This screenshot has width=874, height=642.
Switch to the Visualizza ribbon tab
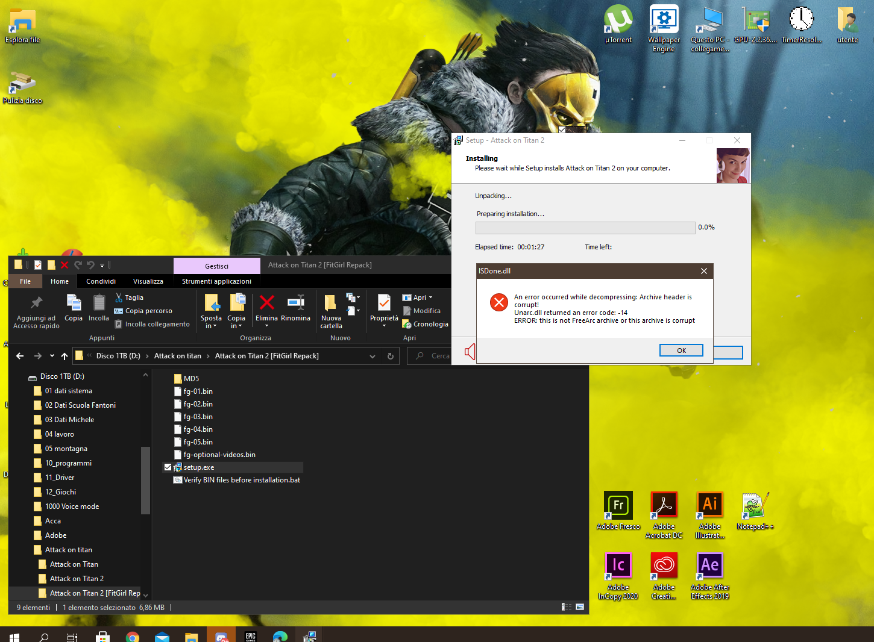(148, 281)
